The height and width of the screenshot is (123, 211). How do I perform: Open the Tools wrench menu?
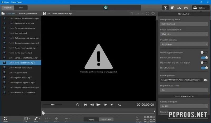point(37,119)
